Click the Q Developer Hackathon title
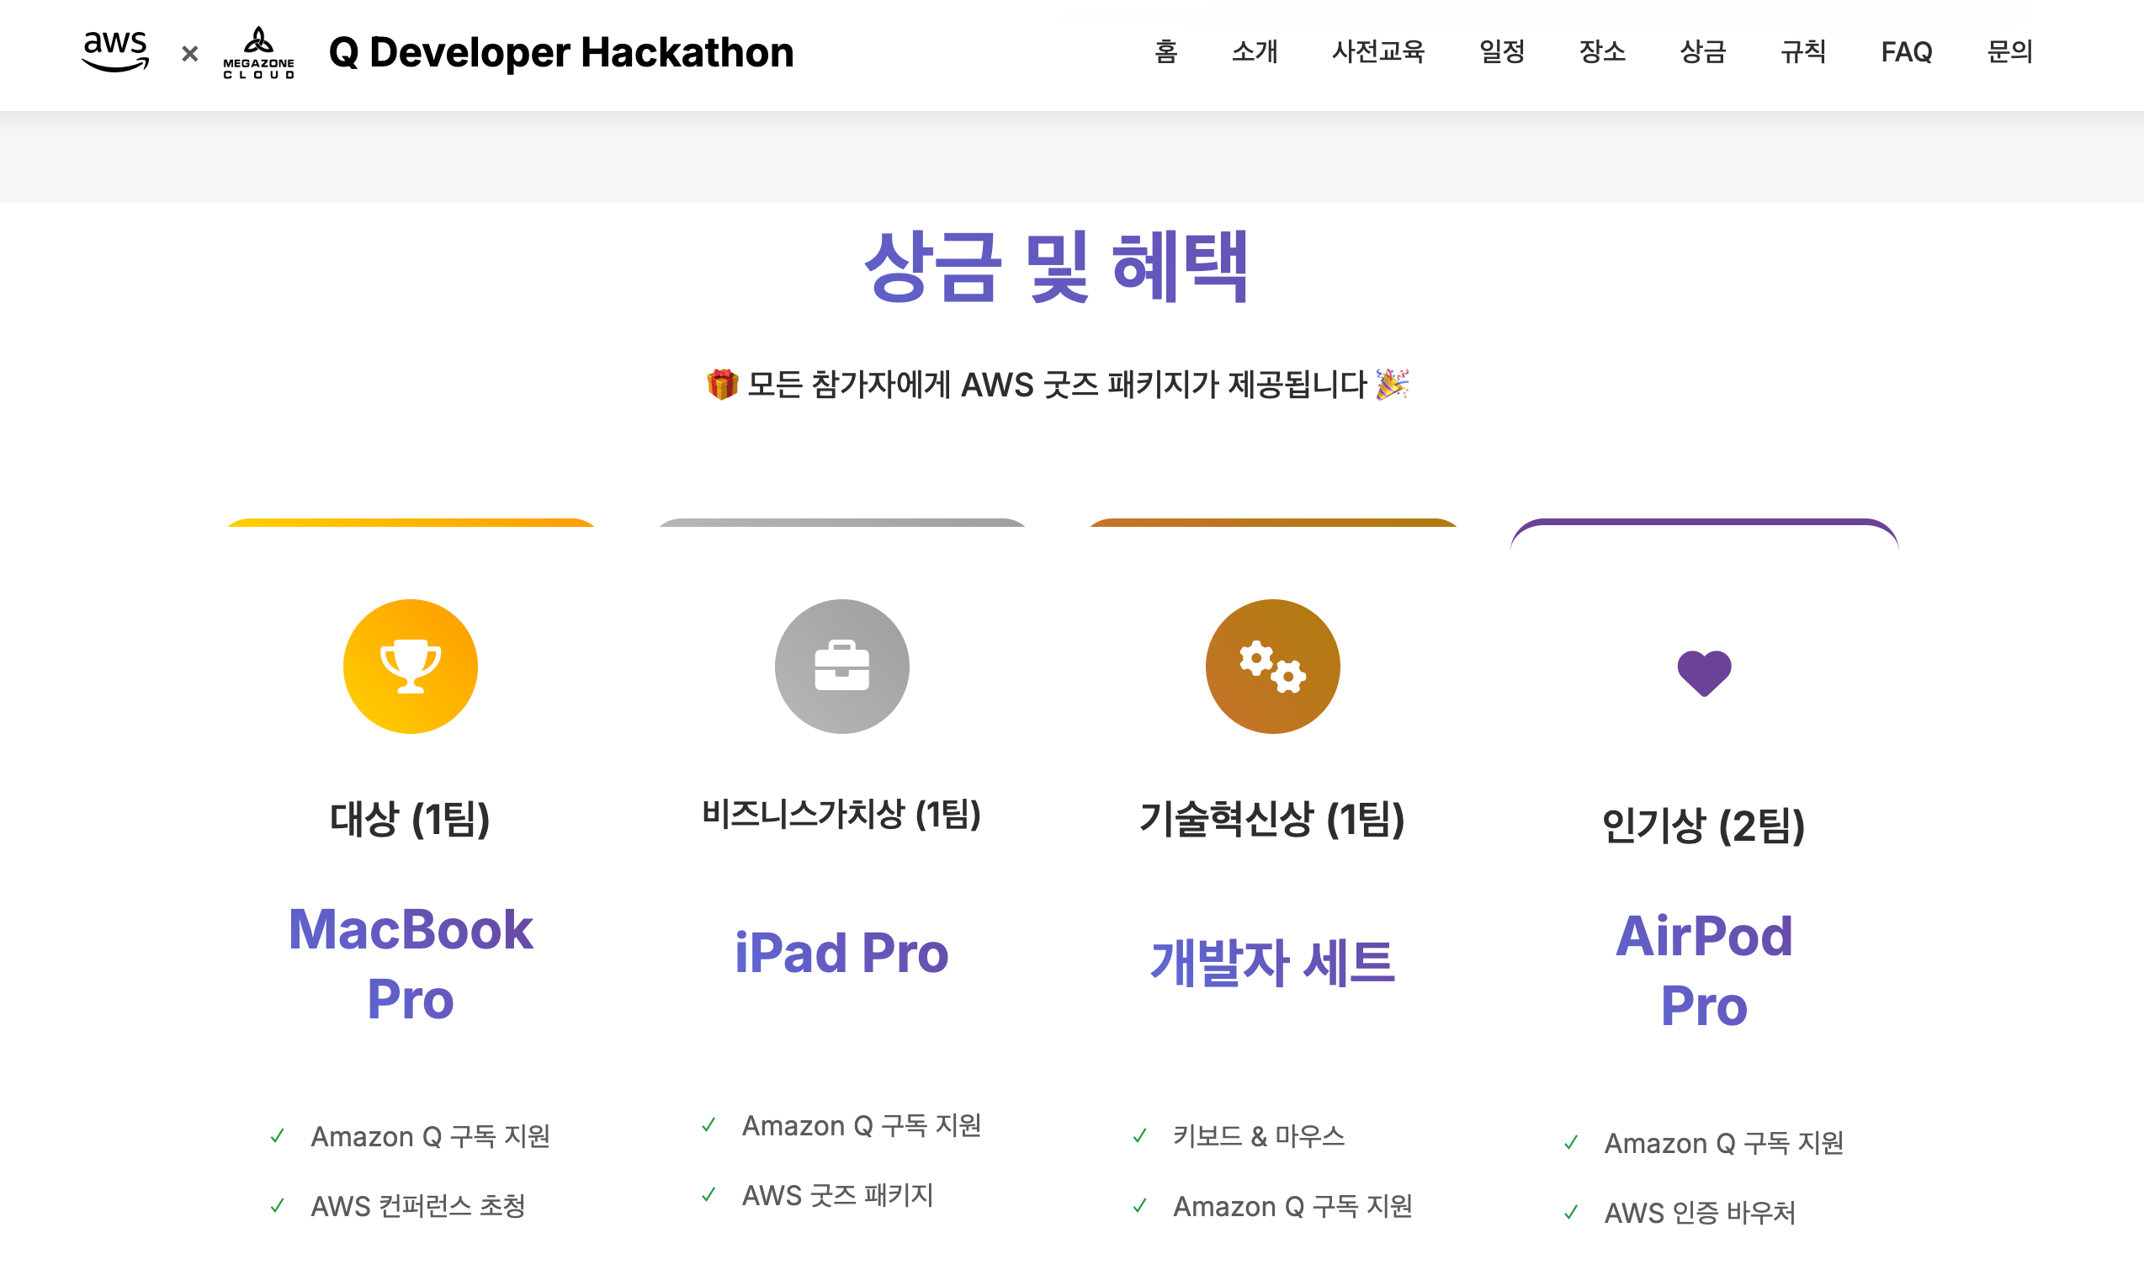2144x1286 pixels. pos(561,52)
